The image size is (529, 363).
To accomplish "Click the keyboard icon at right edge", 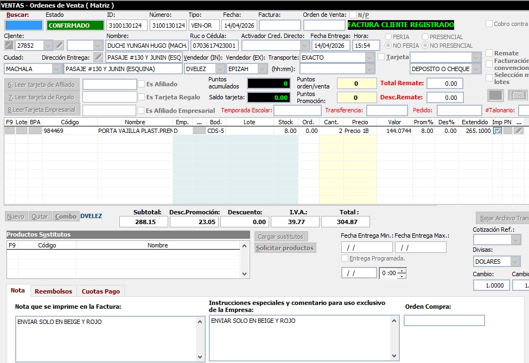I will tap(519, 95).
